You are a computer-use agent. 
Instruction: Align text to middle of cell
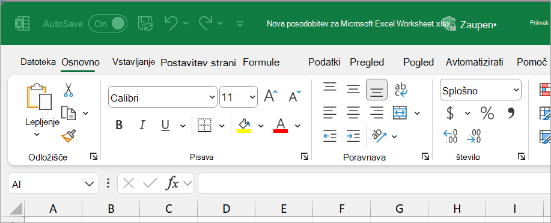click(353, 89)
